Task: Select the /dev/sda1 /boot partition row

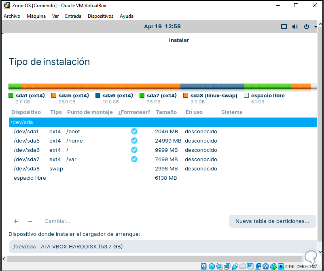Action: coord(163,131)
